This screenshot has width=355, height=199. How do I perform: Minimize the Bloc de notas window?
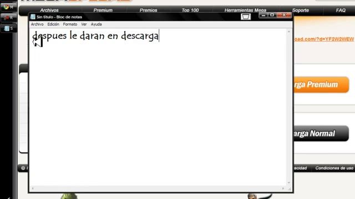coord(263,15)
